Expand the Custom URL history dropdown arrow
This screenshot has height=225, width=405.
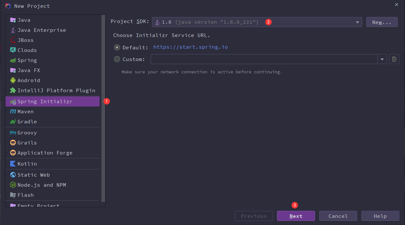click(x=382, y=59)
